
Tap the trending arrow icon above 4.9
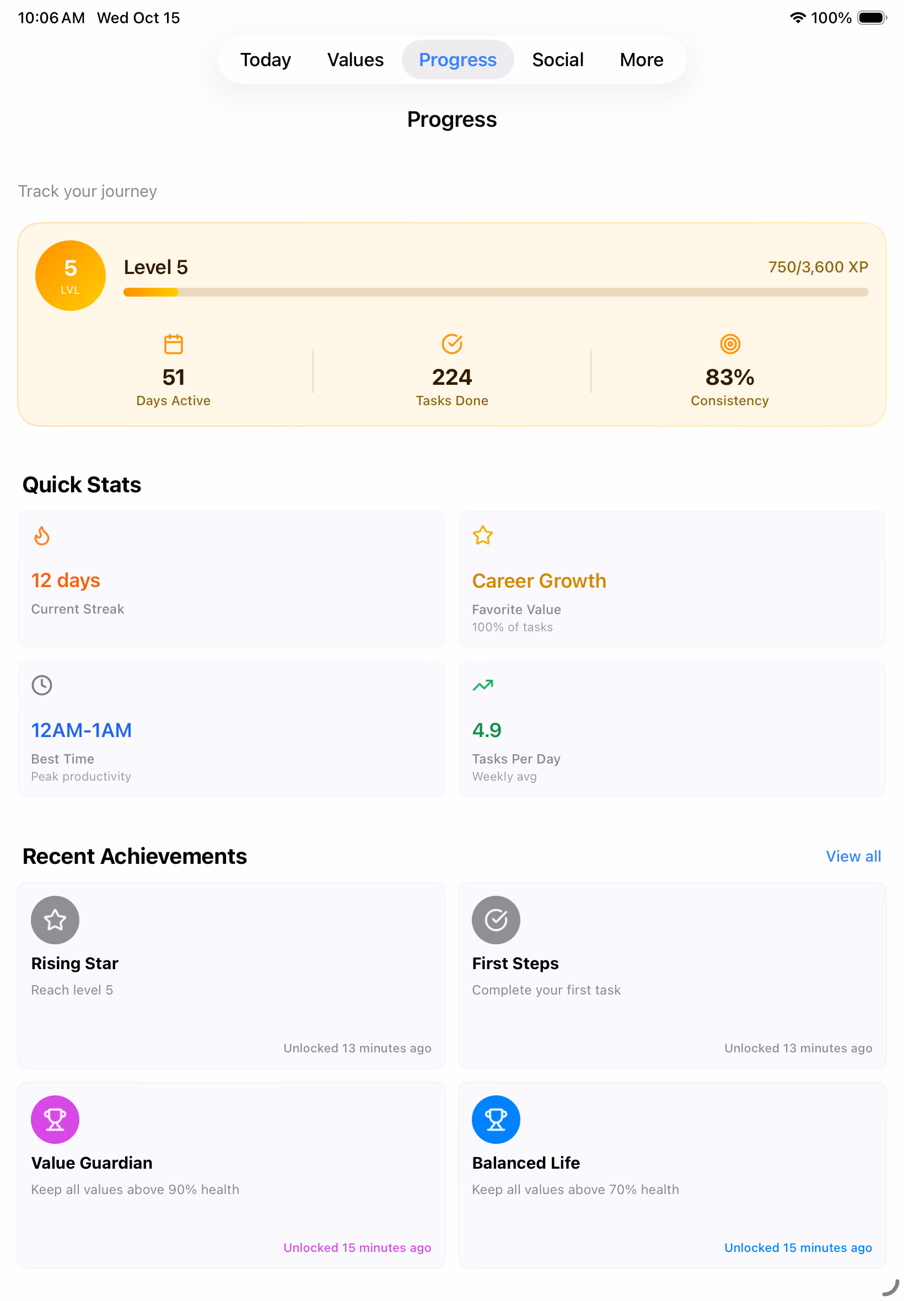click(482, 685)
